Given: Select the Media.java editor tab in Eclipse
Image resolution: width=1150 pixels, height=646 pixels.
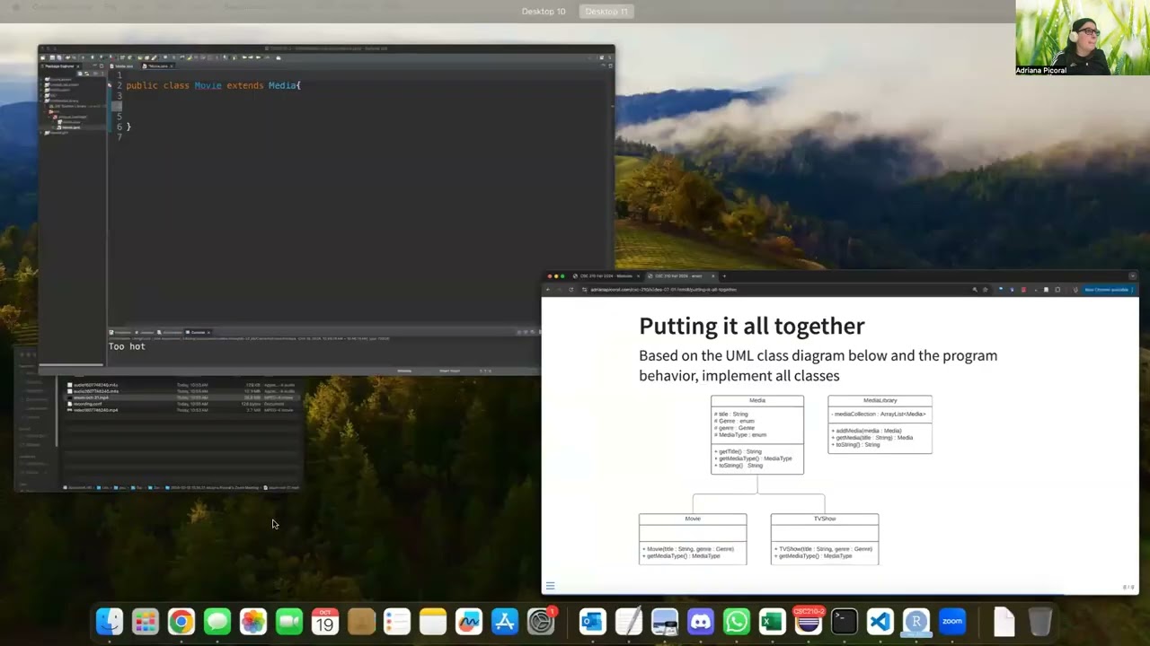Looking at the screenshot, I should click(124, 65).
